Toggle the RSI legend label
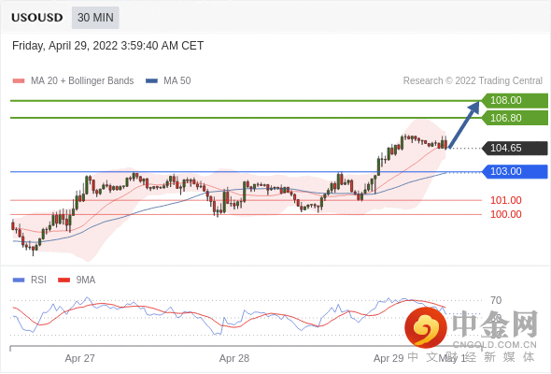Image resolution: width=551 pixels, height=374 pixels. click(38, 280)
